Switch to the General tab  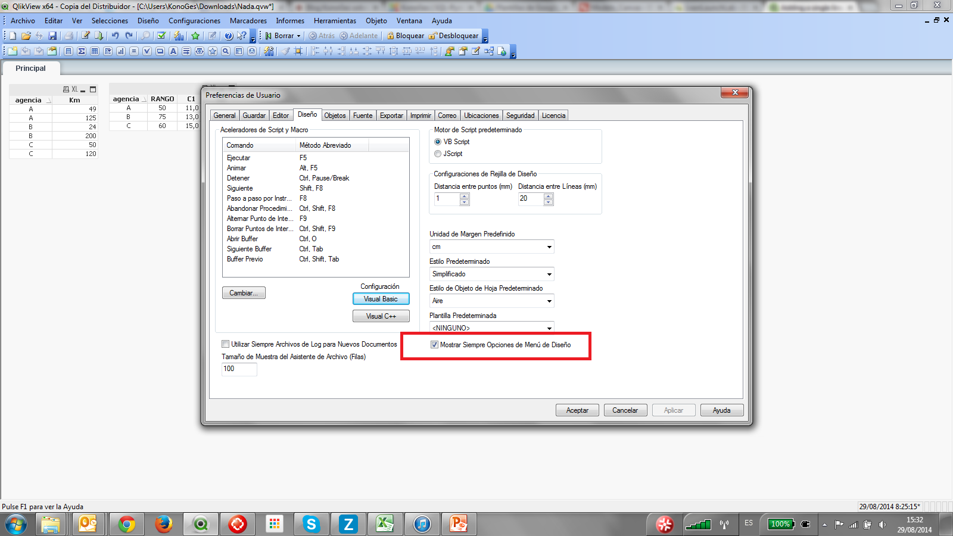pos(225,116)
